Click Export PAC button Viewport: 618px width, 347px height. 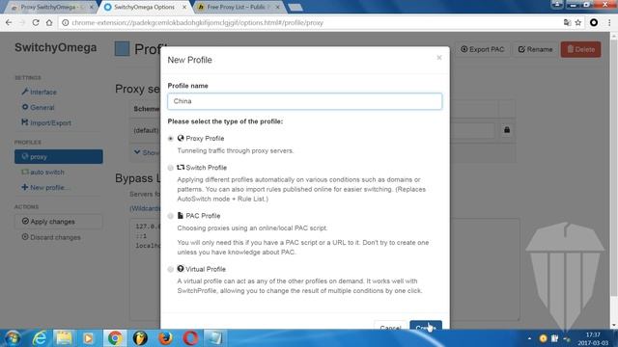click(483, 49)
